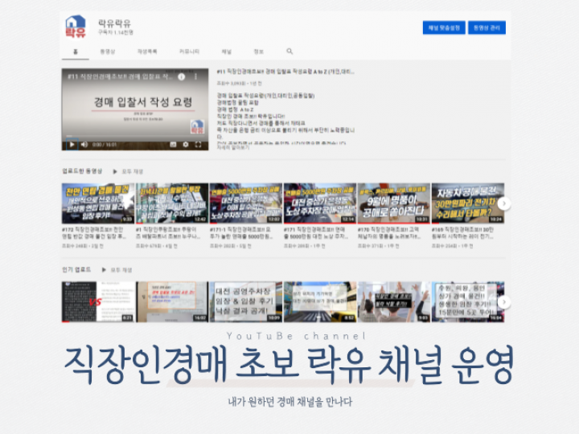Switch to the 커뮤니티 tab
The image size is (579, 434).
(189, 51)
